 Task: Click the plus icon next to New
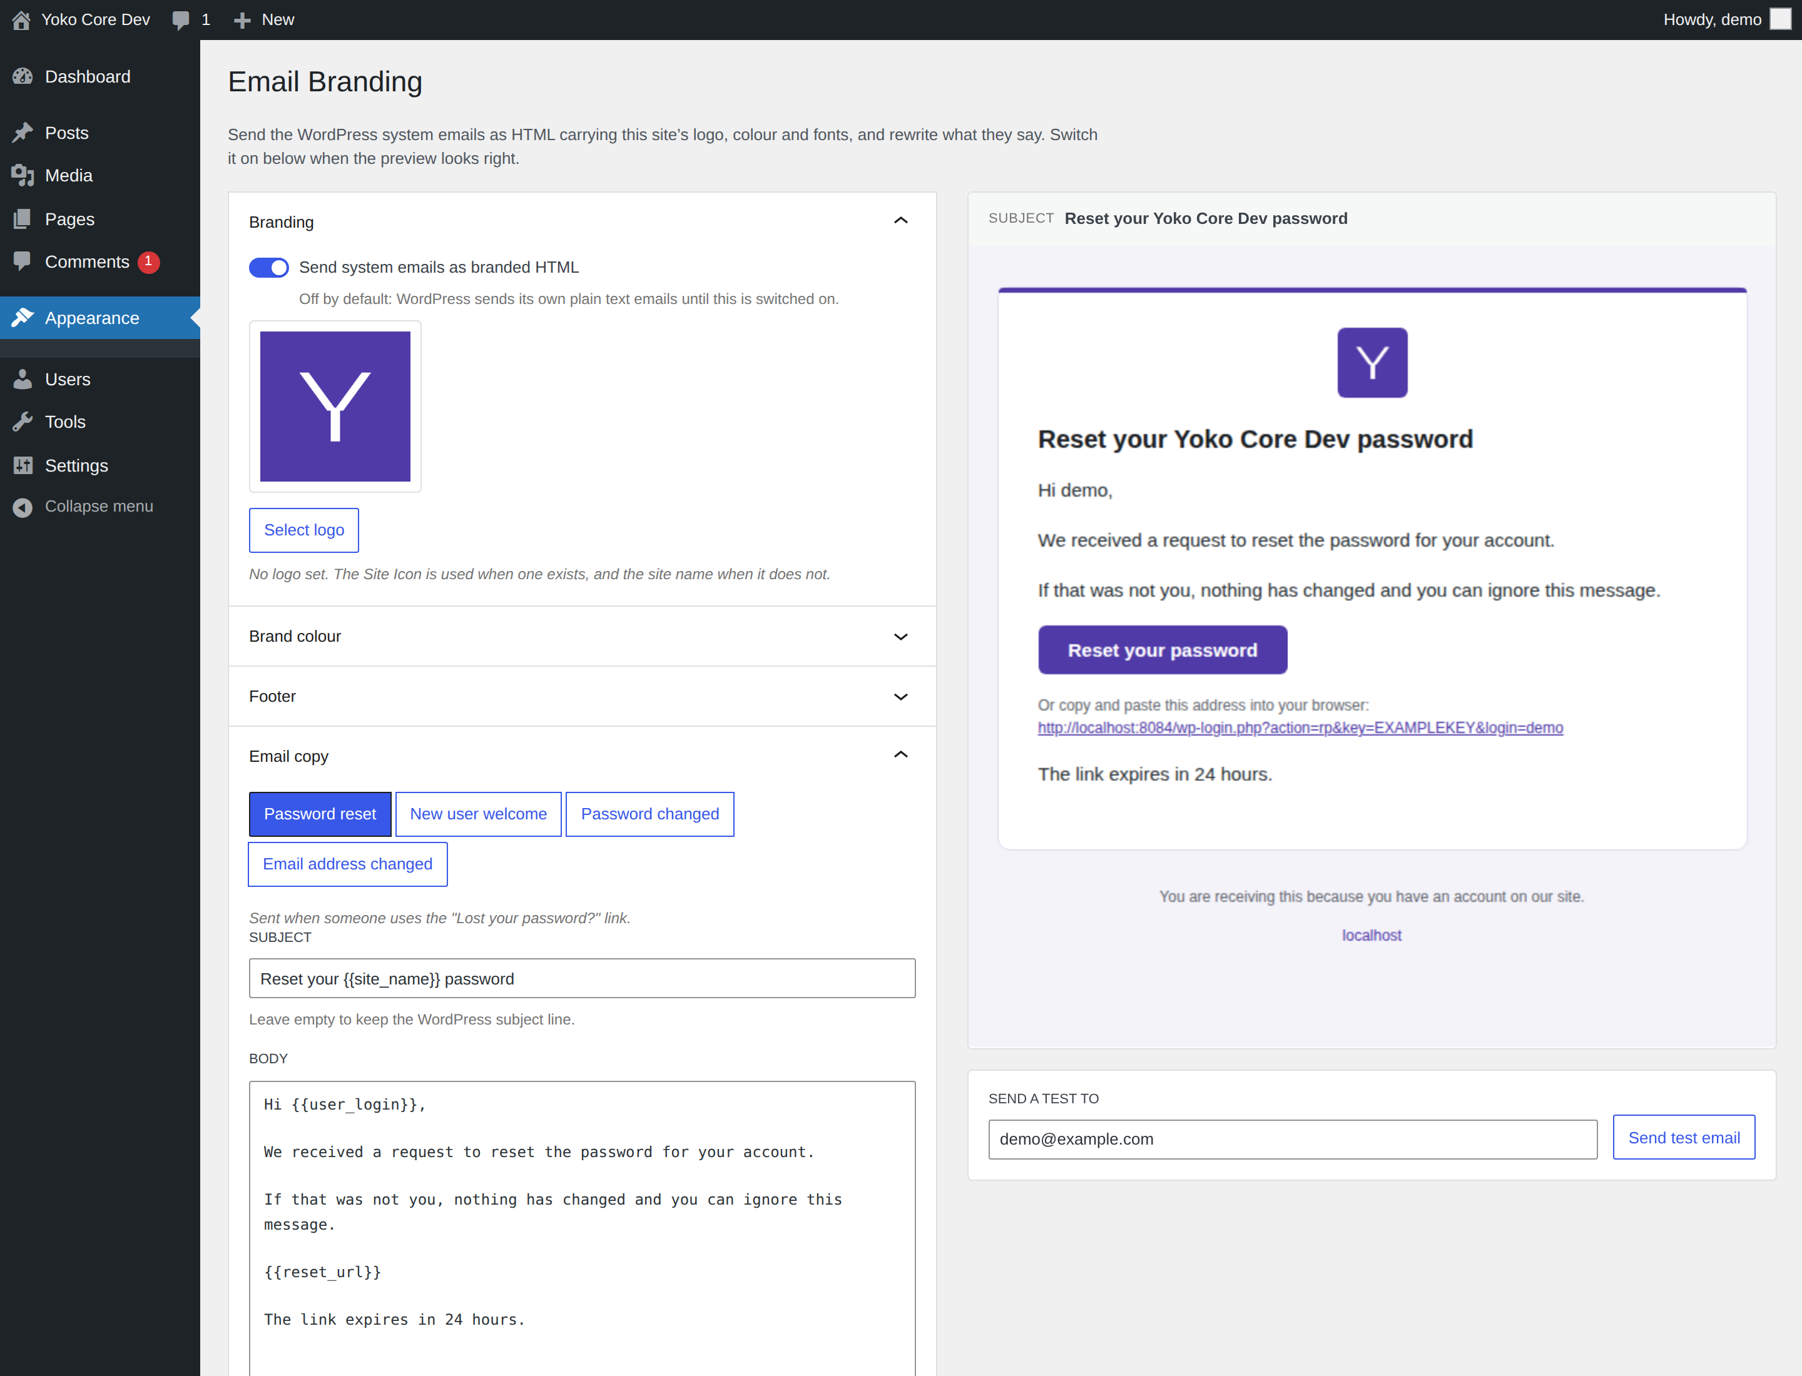[242, 21]
